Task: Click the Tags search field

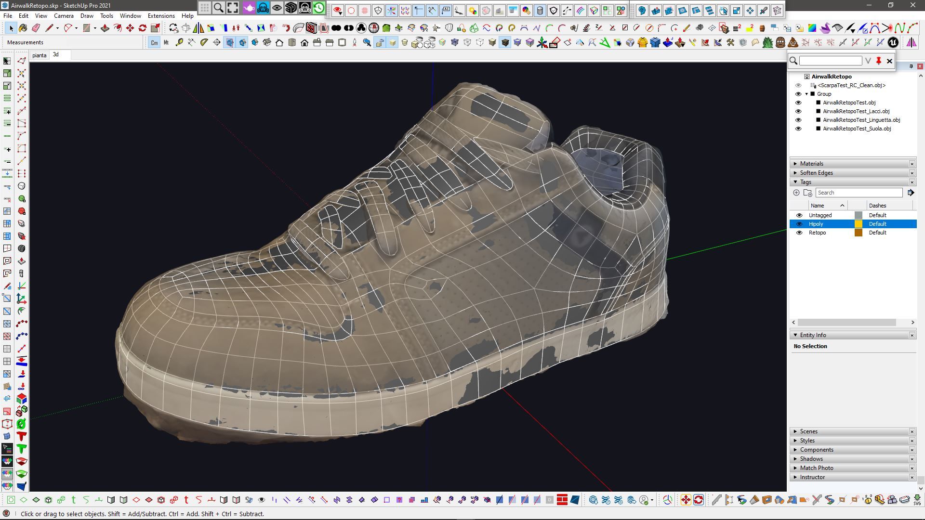Action: [859, 193]
